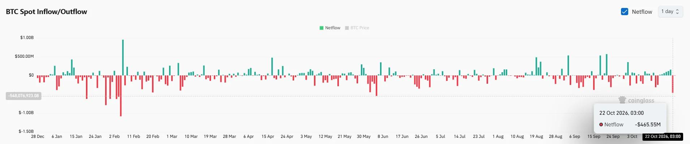The height and width of the screenshot is (144, 690).
Task: Enable BTC Price series in legend
Action: tap(357, 28)
